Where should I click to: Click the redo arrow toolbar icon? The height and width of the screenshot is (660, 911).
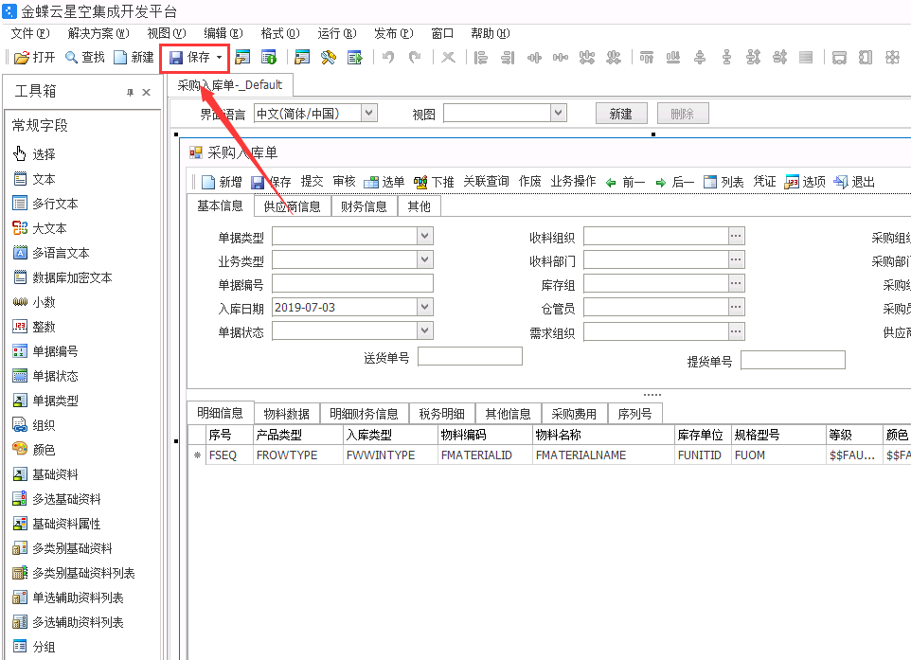click(x=415, y=57)
